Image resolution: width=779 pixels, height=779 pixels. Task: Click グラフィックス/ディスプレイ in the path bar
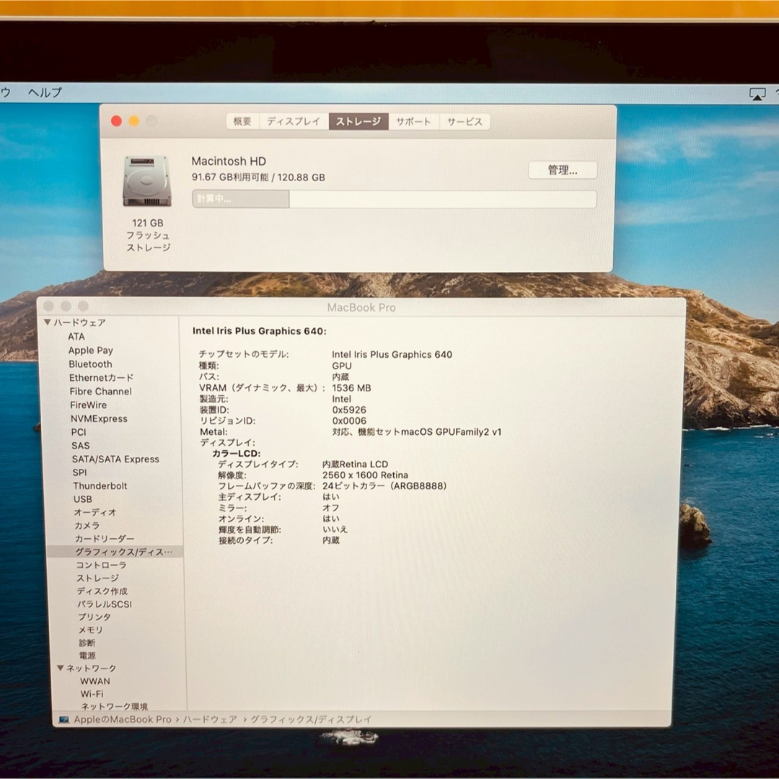(x=311, y=719)
